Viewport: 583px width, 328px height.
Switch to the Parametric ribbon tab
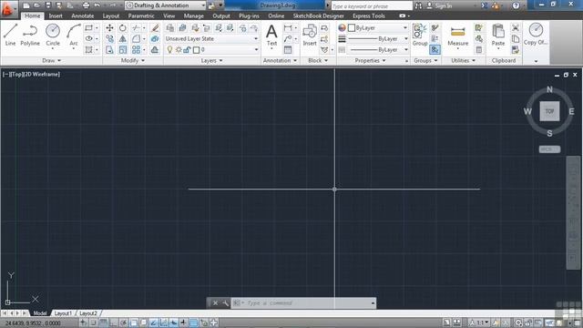point(141,16)
